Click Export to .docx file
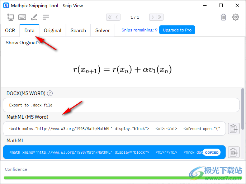Viewport: 246px width, 184px height. tap(121, 105)
